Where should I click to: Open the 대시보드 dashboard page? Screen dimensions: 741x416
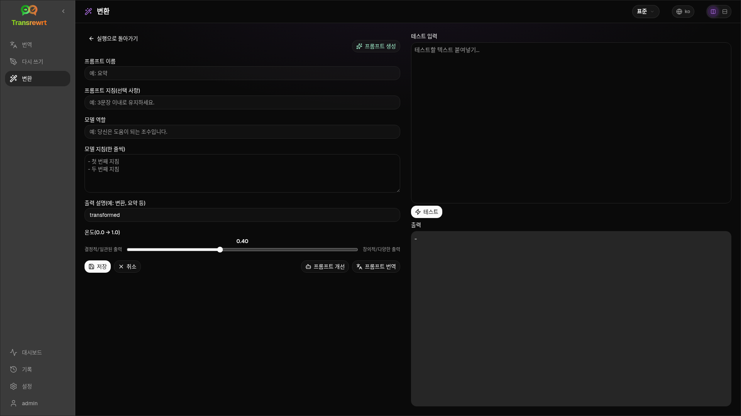(37, 352)
